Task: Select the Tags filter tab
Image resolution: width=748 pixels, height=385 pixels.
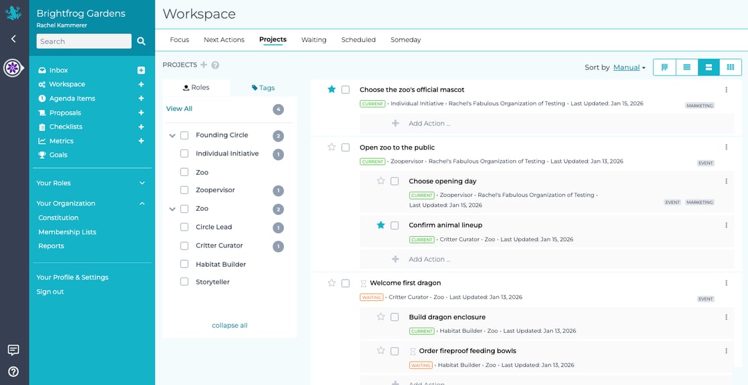Action: (x=263, y=87)
